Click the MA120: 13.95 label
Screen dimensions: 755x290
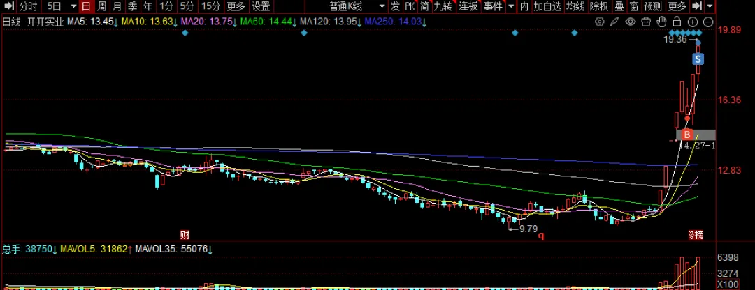(331, 22)
